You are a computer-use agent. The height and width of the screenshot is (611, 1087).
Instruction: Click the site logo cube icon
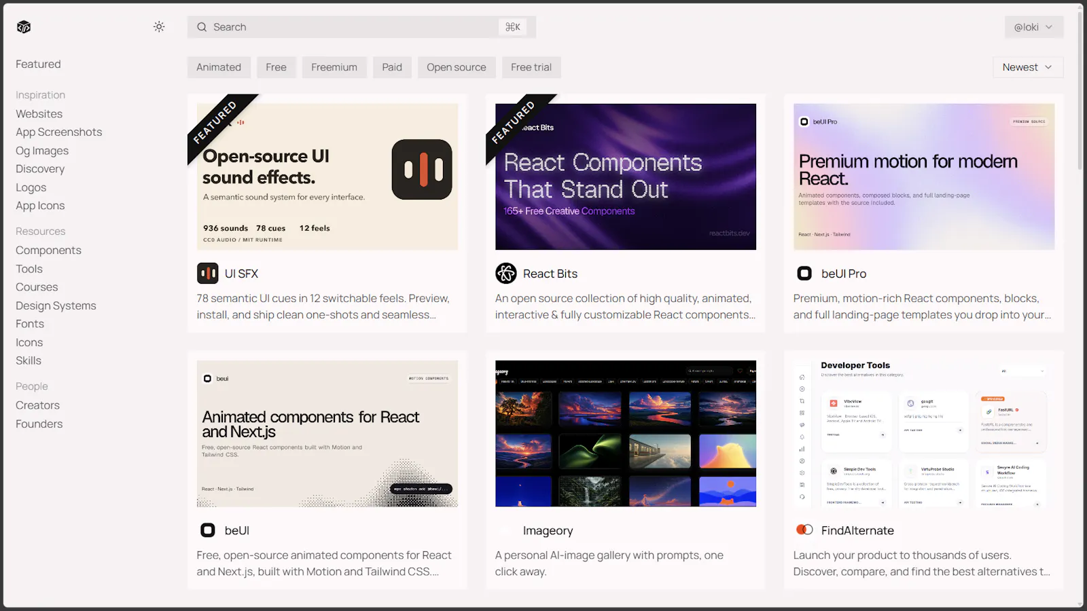pyautogui.click(x=24, y=27)
